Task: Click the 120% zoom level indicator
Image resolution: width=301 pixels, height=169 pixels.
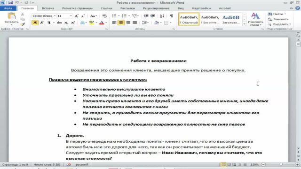Action: (x=254, y=165)
